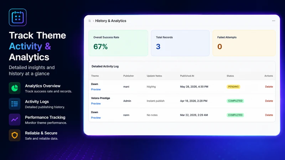Click the Failed Attempts card label

click(227, 37)
